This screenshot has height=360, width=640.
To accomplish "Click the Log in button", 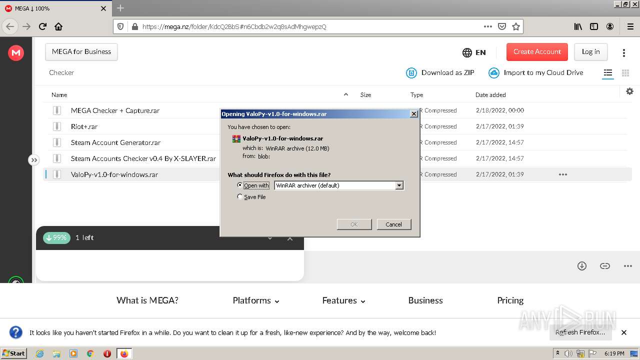I will click(x=590, y=52).
